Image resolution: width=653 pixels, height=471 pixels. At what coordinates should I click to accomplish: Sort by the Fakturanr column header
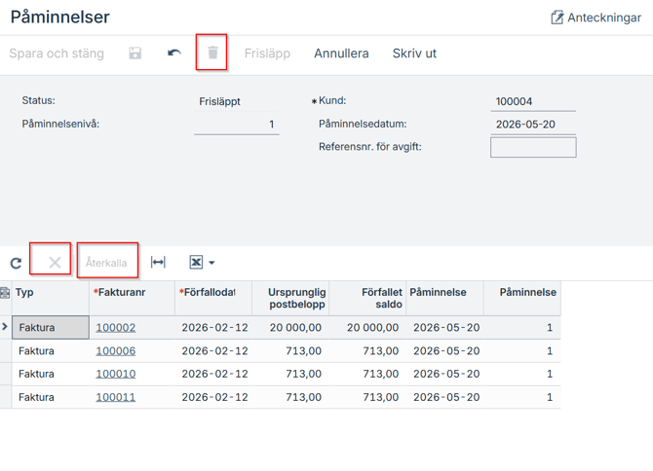tap(132, 298)
